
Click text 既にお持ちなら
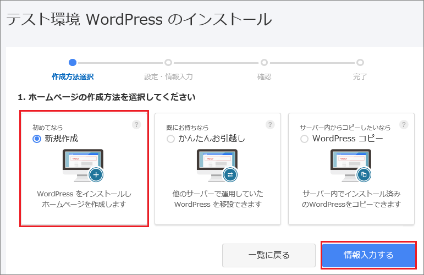(188, 128)
